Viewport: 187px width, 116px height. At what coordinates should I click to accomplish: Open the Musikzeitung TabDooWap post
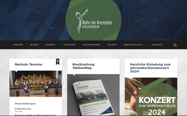coord(83,66)
